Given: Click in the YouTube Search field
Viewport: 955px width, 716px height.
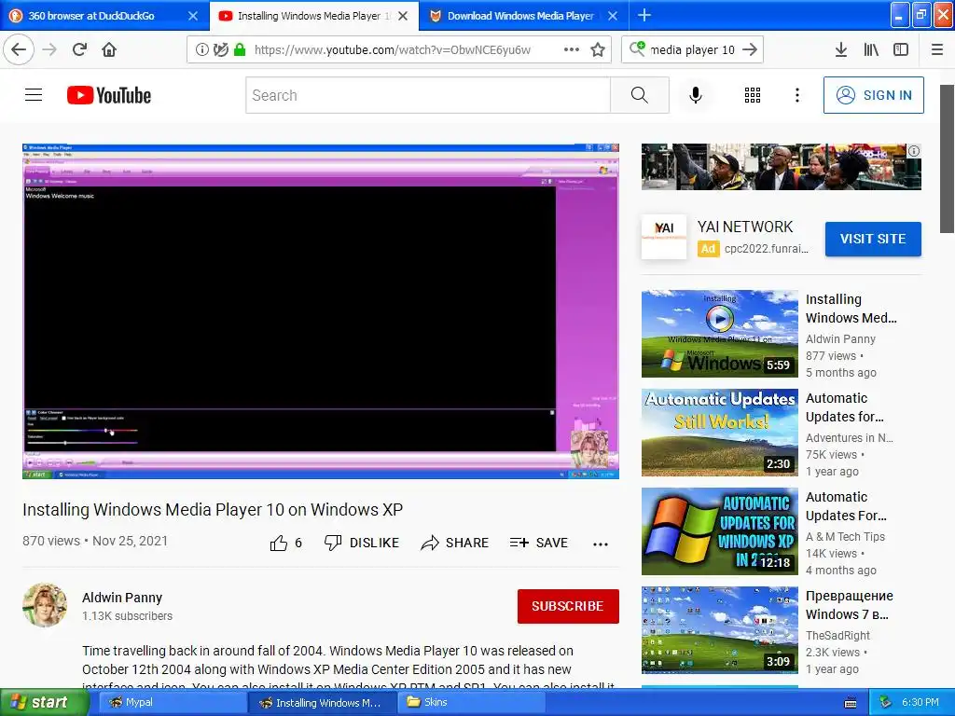Looking at the screenshot, I should point(427,95).
